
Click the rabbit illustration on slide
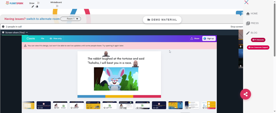coord(116,79)
